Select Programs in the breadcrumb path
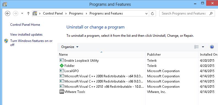The height and width of the screenshot is (105, 218). [x=76, y=13]
